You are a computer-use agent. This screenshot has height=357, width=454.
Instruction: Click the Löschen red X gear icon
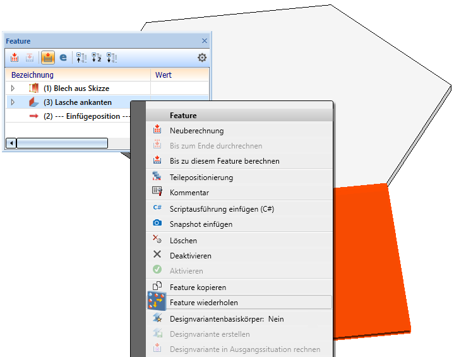[157, 239]
